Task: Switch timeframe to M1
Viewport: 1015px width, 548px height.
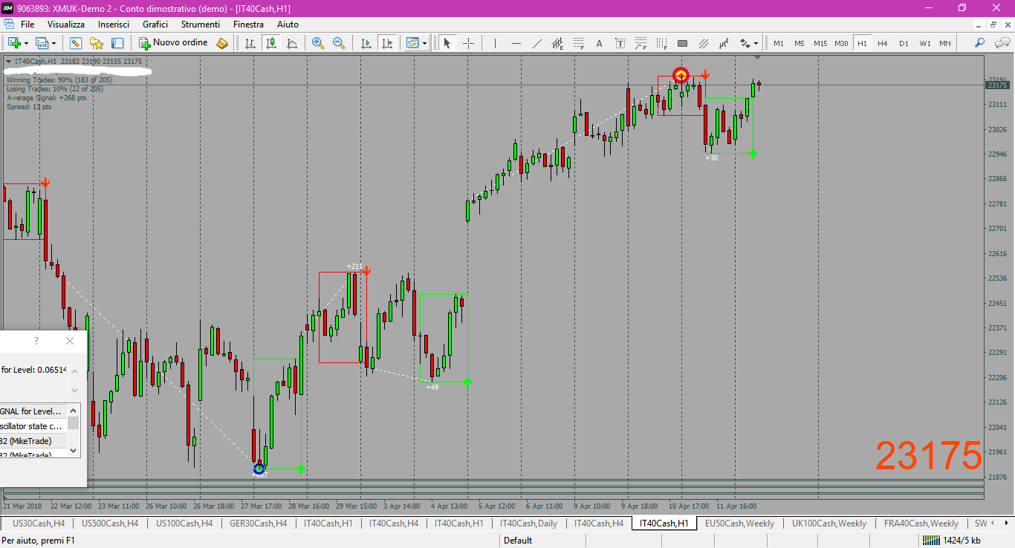Action: click(779, 43)
